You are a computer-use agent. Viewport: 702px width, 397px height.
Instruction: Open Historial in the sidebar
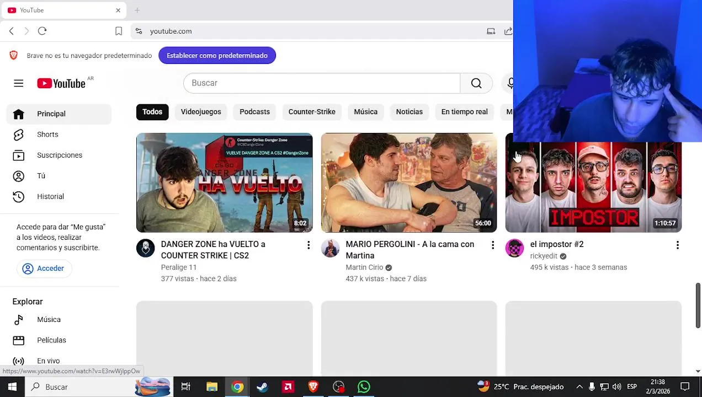tap(59, 197)
